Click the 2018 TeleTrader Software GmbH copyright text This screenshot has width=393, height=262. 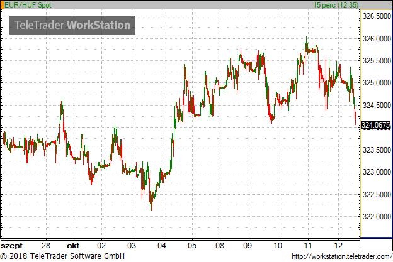(62, 256)
